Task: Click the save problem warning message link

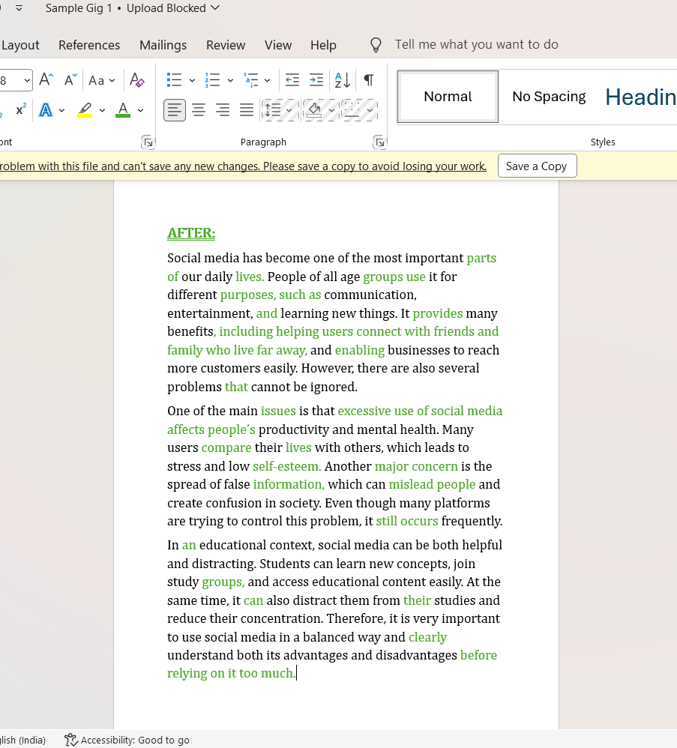Action: pyautogui.click(x=243, y=166)
